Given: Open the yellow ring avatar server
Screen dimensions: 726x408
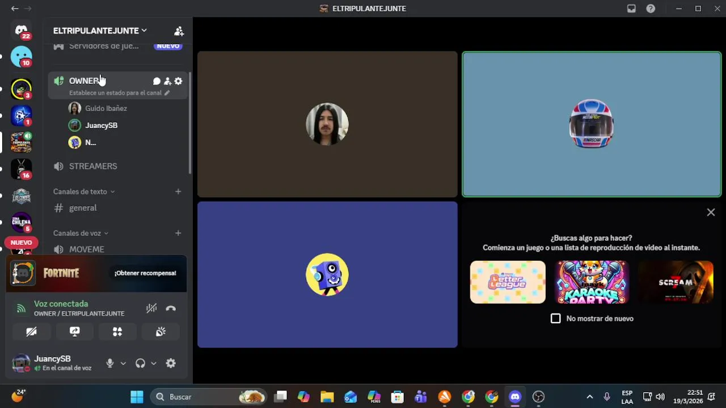Looking at the screenshot, I should (22, 89).
